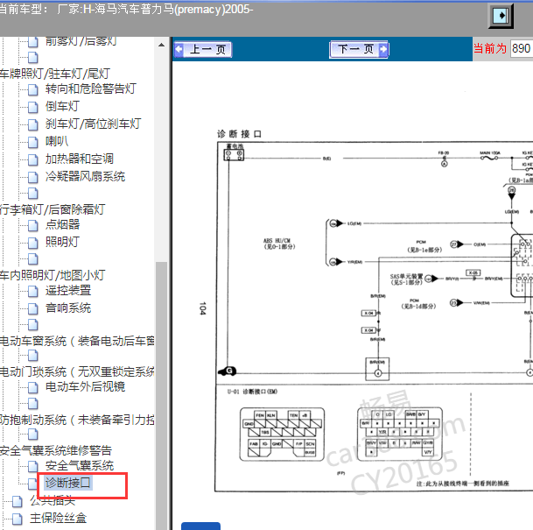Select 车内照明灯/地图小灯 entry
533x530 pixels.
[x=53, y=275]
